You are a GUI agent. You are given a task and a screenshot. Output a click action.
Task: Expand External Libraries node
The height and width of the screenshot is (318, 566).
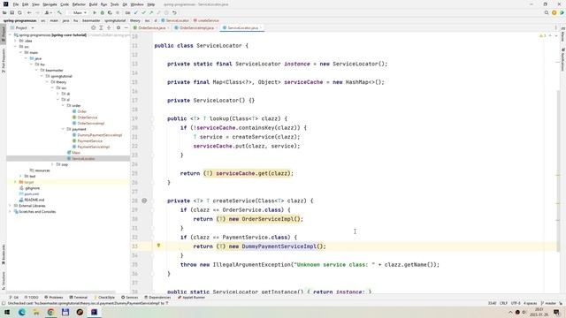coord(10,206)
